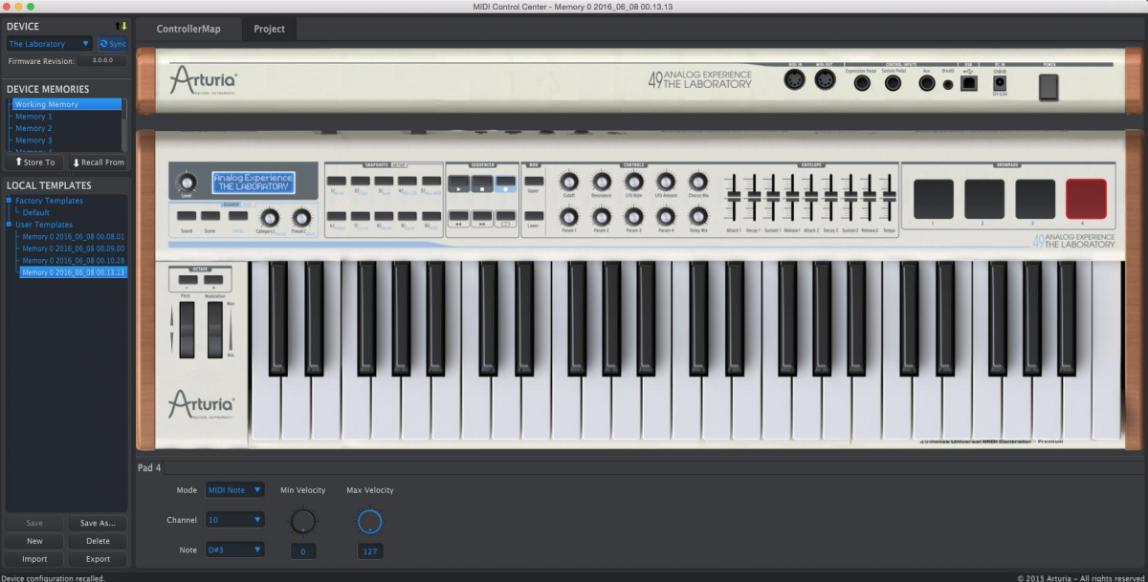Click the LFO Amount knob
This screenshot has width=1148, height=582.
666,181
